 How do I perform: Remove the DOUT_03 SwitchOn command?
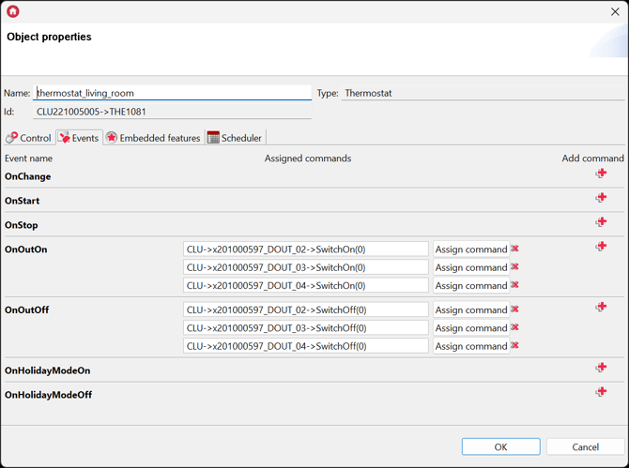[x=514, y=267]
